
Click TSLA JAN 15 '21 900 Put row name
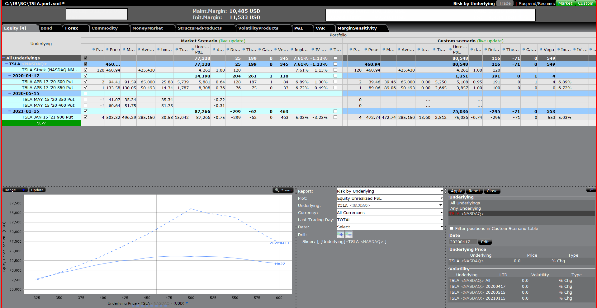click(x=47, y=117)
